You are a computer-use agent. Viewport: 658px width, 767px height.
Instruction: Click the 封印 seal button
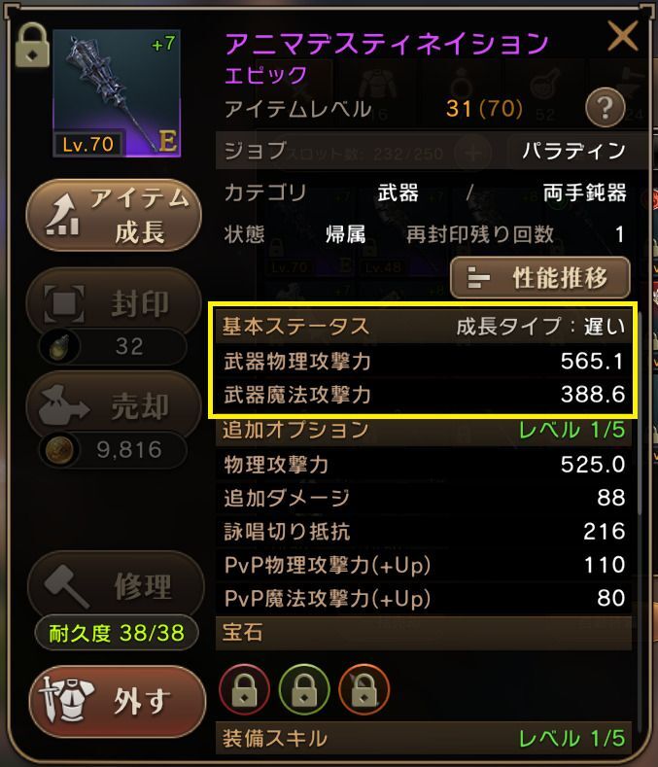pyautogui.click(x=114, y=303)
